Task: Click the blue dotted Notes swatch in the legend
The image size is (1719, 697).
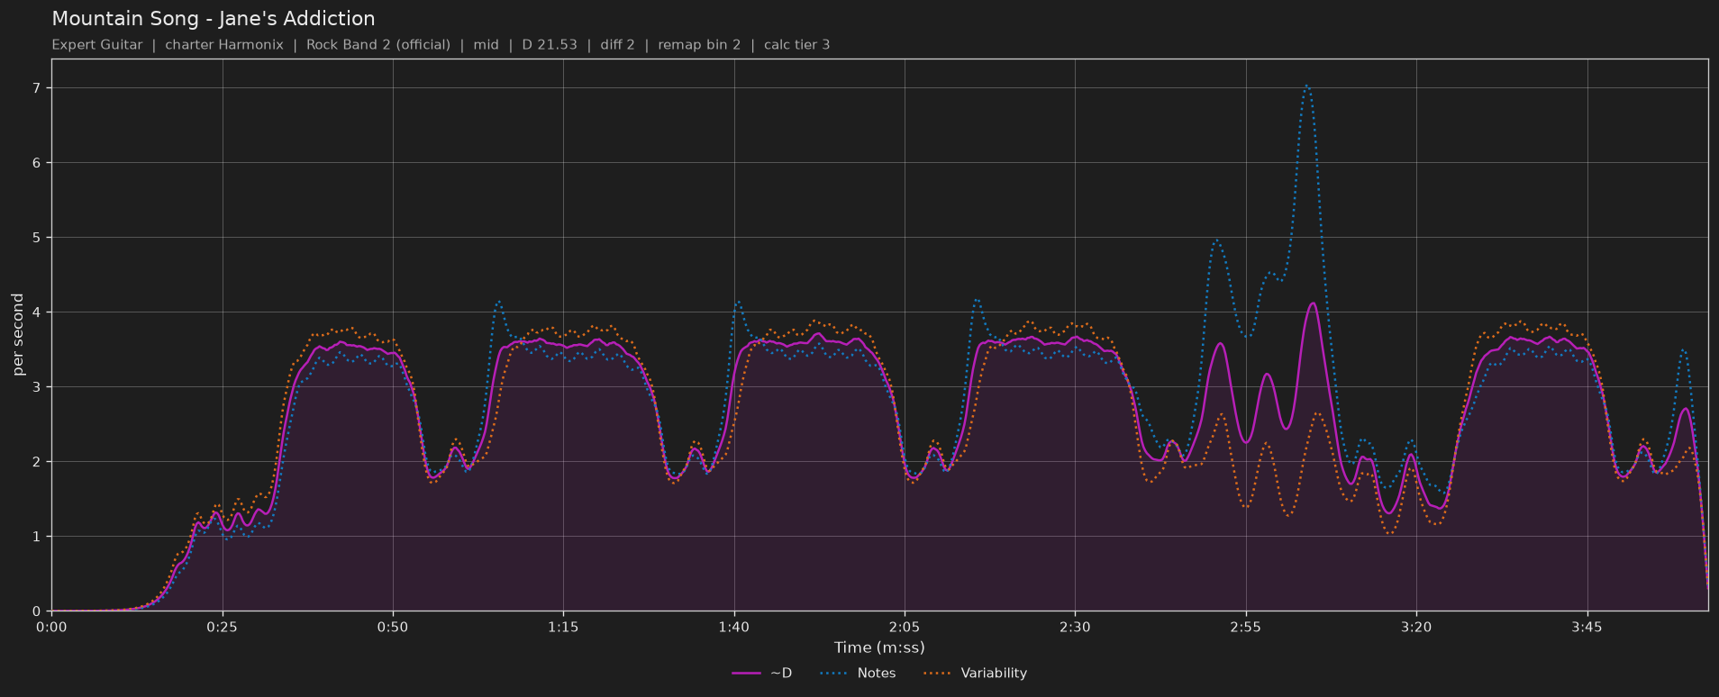Action: point(834,674)
